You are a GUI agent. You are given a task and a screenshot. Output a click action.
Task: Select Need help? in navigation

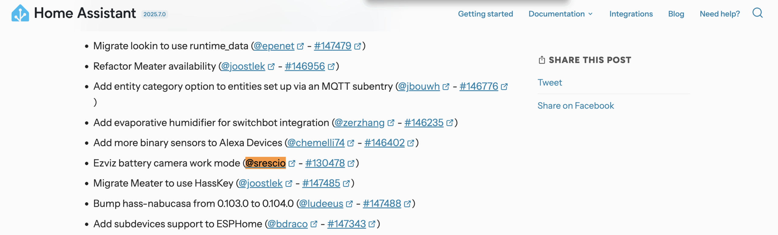pyautogui.click(x=720, y=14)
